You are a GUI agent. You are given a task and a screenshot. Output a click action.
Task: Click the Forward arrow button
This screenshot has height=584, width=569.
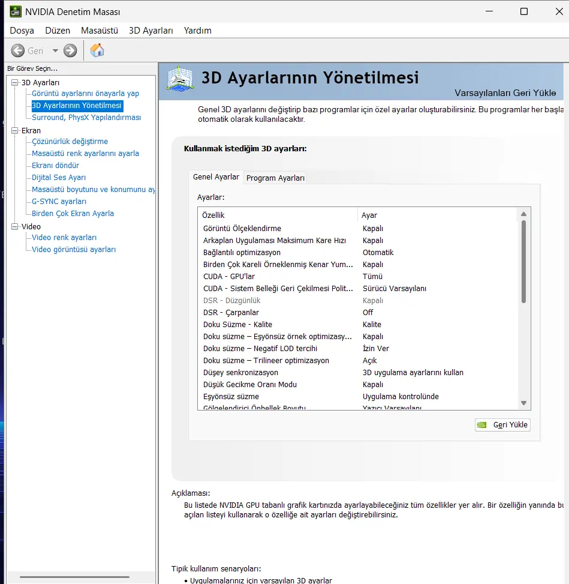[70, 50]
